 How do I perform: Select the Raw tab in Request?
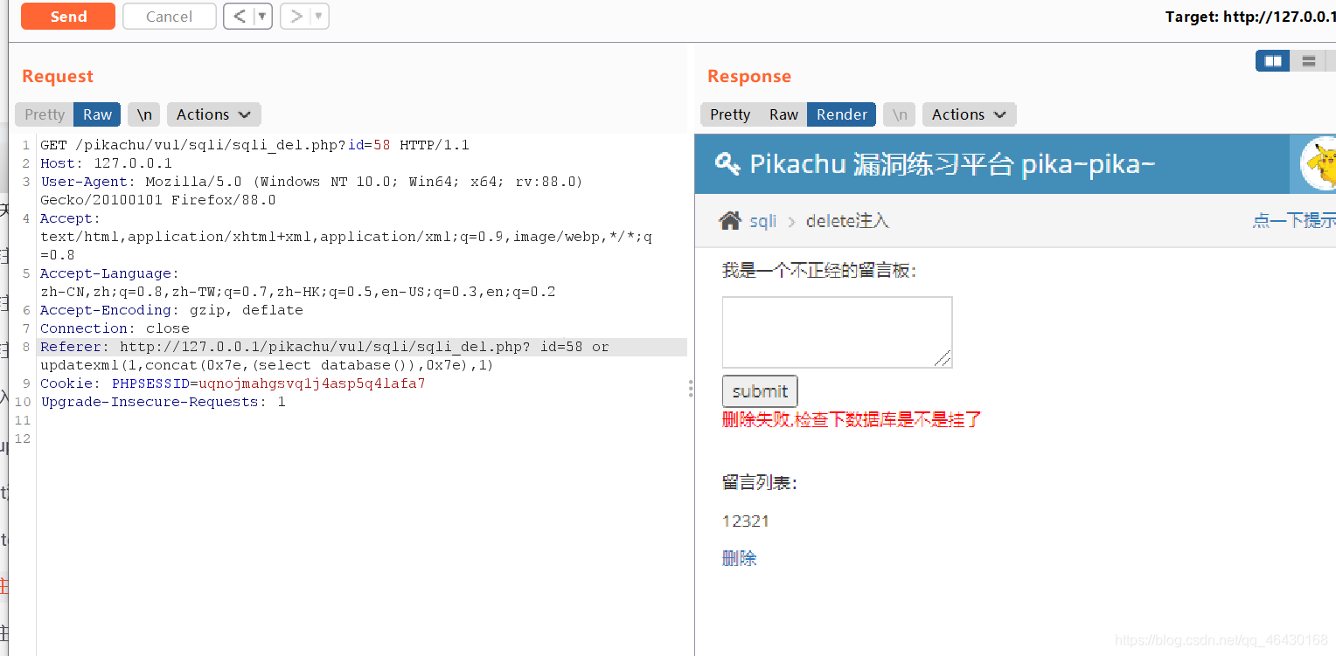[x=97, y=114]
